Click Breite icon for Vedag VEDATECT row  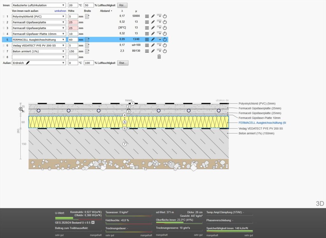87,45
